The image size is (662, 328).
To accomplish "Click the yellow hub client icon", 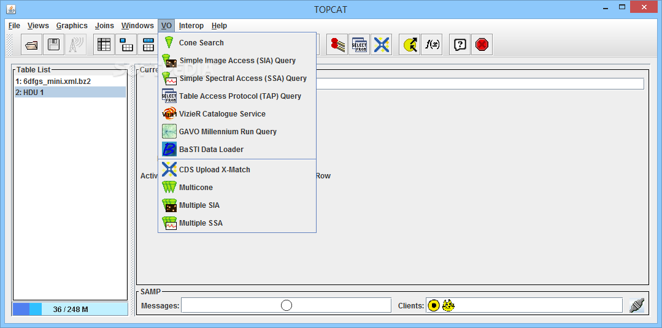I will pyautogui.click(x=434, y=305).
